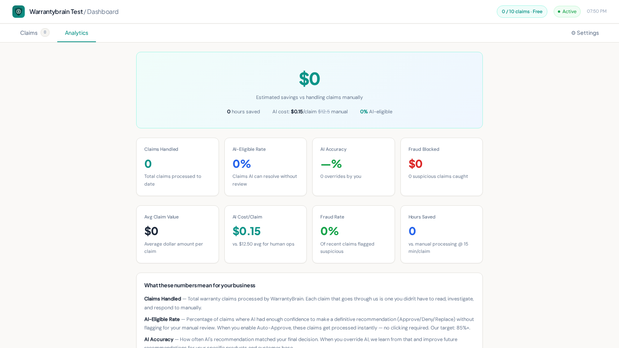This screenshot has height=348, width=619.
Task: Click the Active status pill
Action: pos(567,12)
